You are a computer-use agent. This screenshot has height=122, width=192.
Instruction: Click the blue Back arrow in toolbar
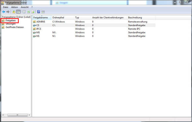[4, 12]
